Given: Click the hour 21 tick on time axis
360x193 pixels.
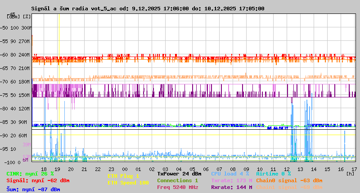Looking at the screenshot, I should 84,169.
